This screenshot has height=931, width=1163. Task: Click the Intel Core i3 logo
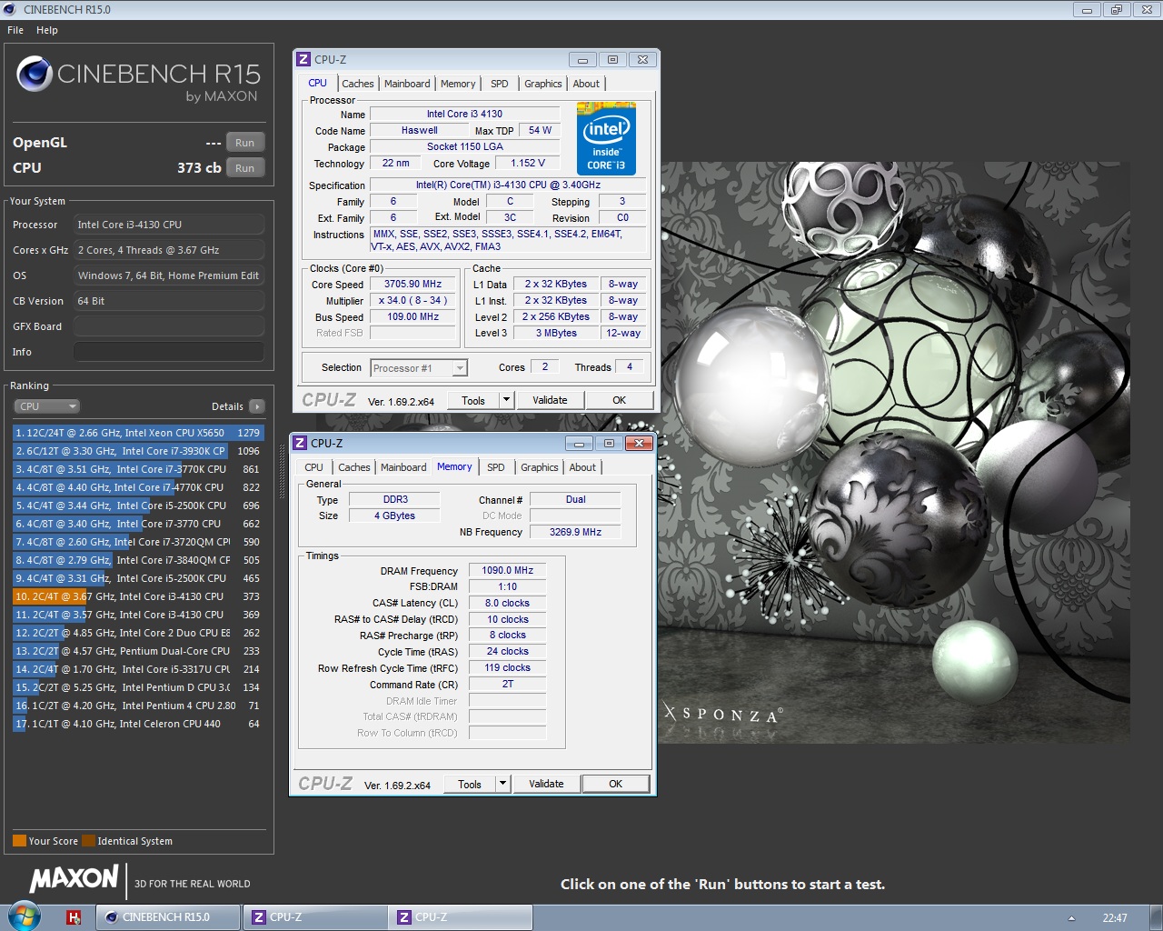[x=606, y=138]
